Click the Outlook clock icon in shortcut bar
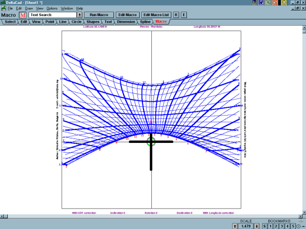Image resolution: width=306 pixels, height=229 pixels. point(284,3)
